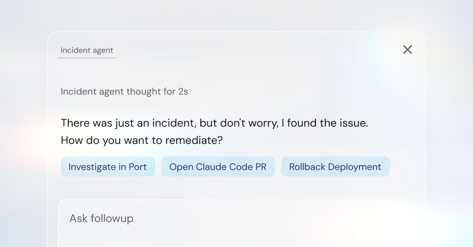Open the thought for 2s reasoning details
This screenshot has height=247, width=473.
click(x=125, y=91)
